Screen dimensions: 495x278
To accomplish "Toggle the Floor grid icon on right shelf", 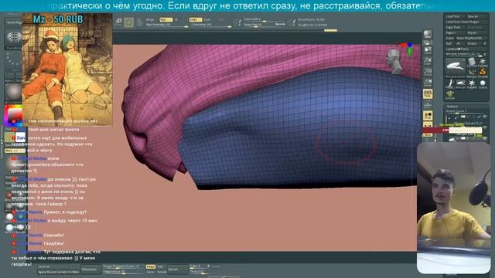I will [x=428, y=105].
